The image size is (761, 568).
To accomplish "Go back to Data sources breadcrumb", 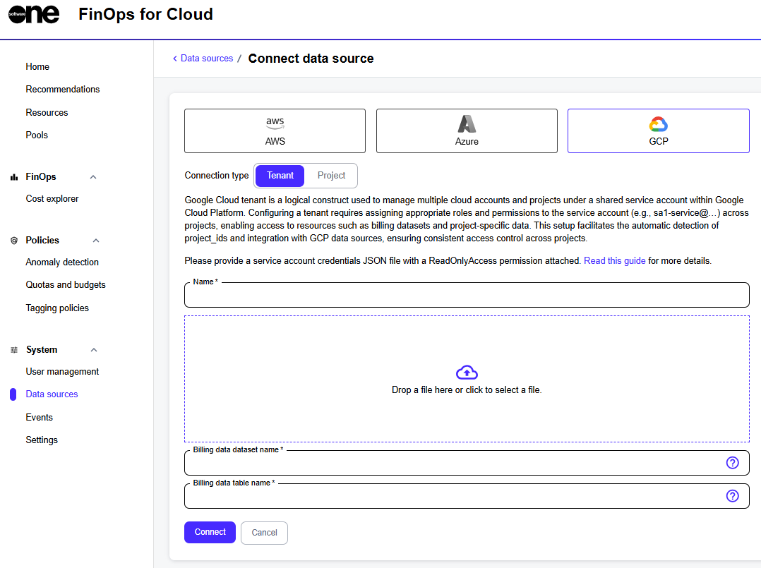I will (206, 59).
